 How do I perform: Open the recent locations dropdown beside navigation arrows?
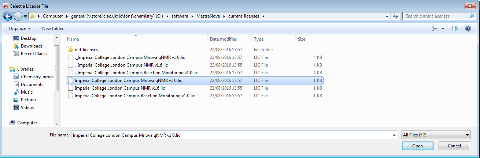[x=25, y=16]
